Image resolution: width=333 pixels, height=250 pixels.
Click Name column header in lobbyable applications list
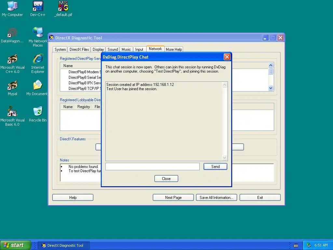68,107
